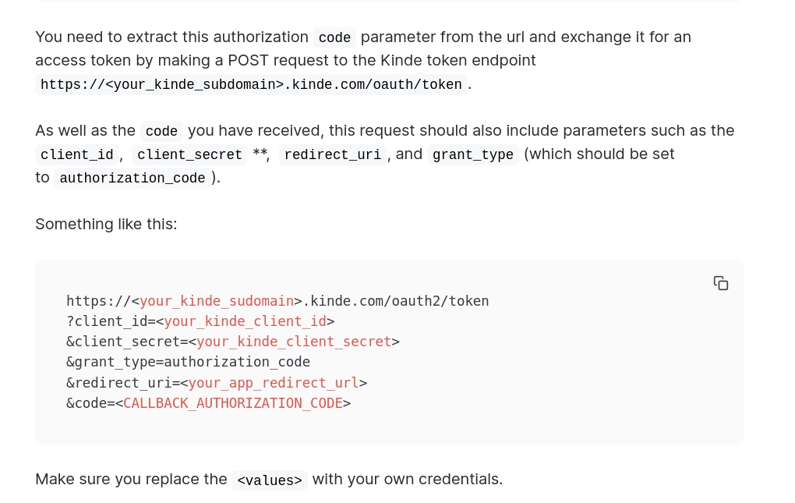Click the 'authorization_code' inline code tag

pos(132,178)
